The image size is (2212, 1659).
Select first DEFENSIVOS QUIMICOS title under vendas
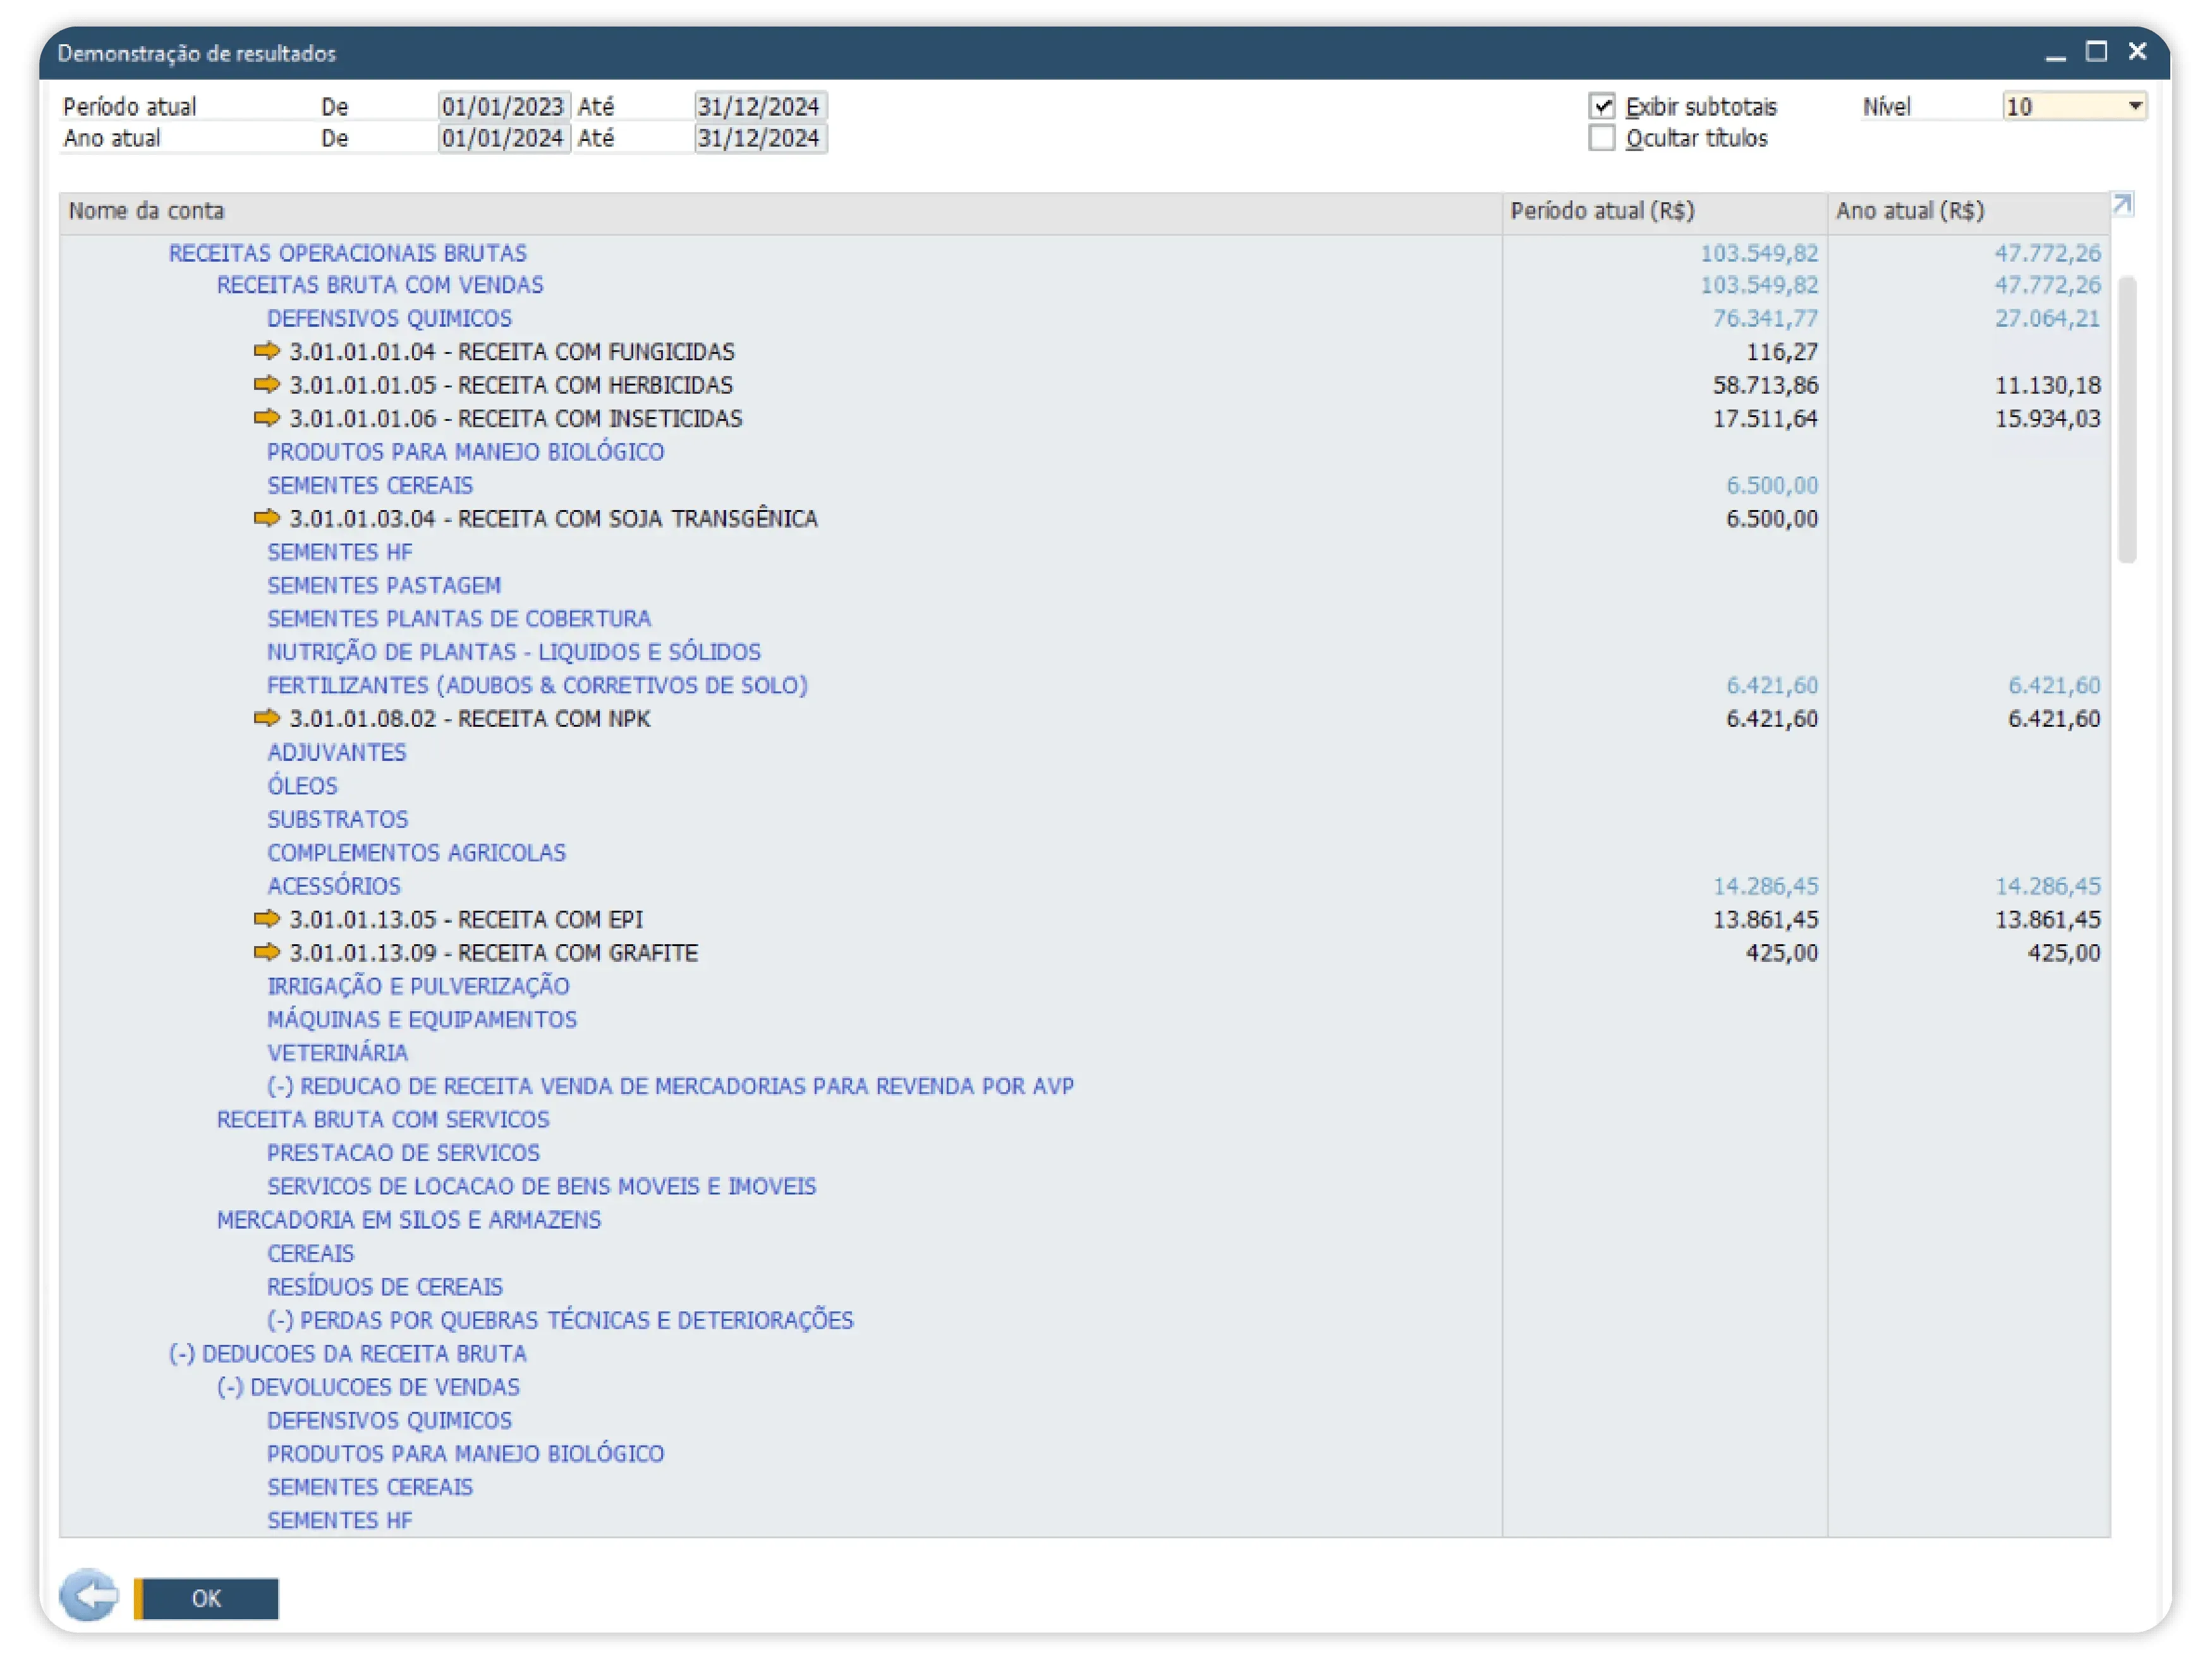pos(389,318)
